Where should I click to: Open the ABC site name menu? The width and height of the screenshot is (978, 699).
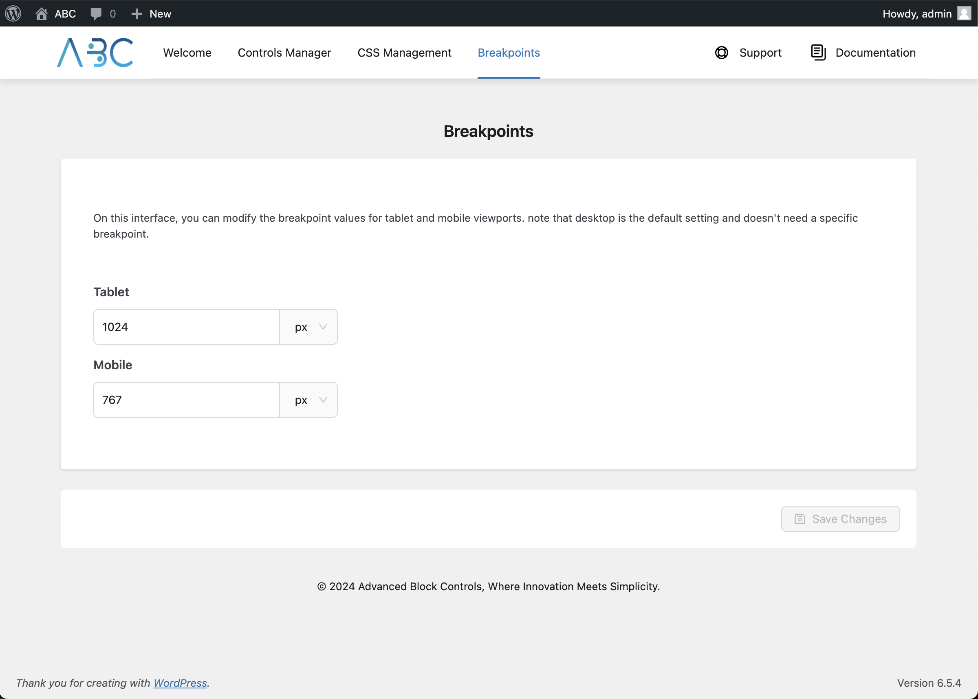click(x=65, y=14)
